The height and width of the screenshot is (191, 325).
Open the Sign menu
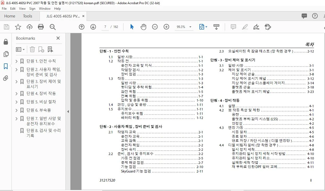click(x=32, y=9)
